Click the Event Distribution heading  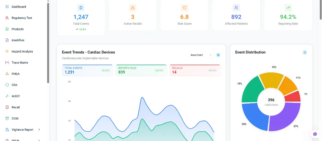click(250, 52)
